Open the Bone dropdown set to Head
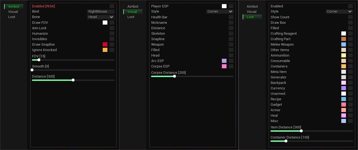 (101, 17)
